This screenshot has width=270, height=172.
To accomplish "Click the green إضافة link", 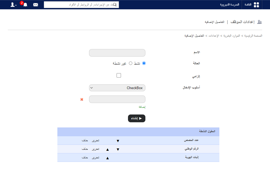I will (x=142, y=107).
